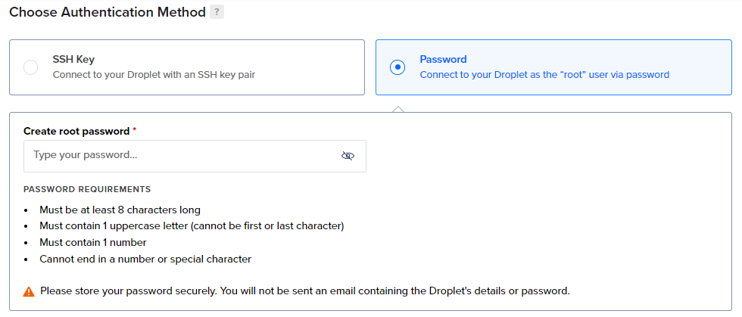Click the PASSWORD REQUIREMENTS heading
742x317 pixels.
87,190
